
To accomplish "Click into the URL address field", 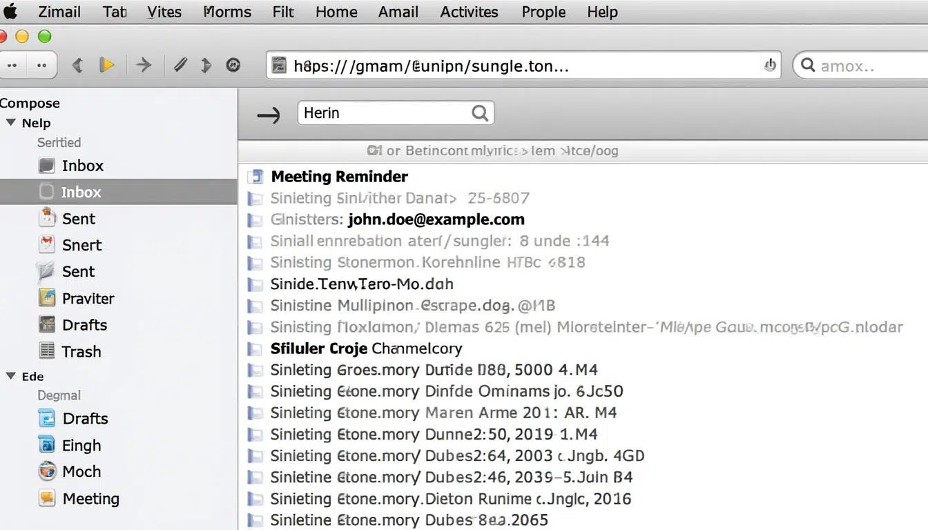I will (x=518, y=66).
